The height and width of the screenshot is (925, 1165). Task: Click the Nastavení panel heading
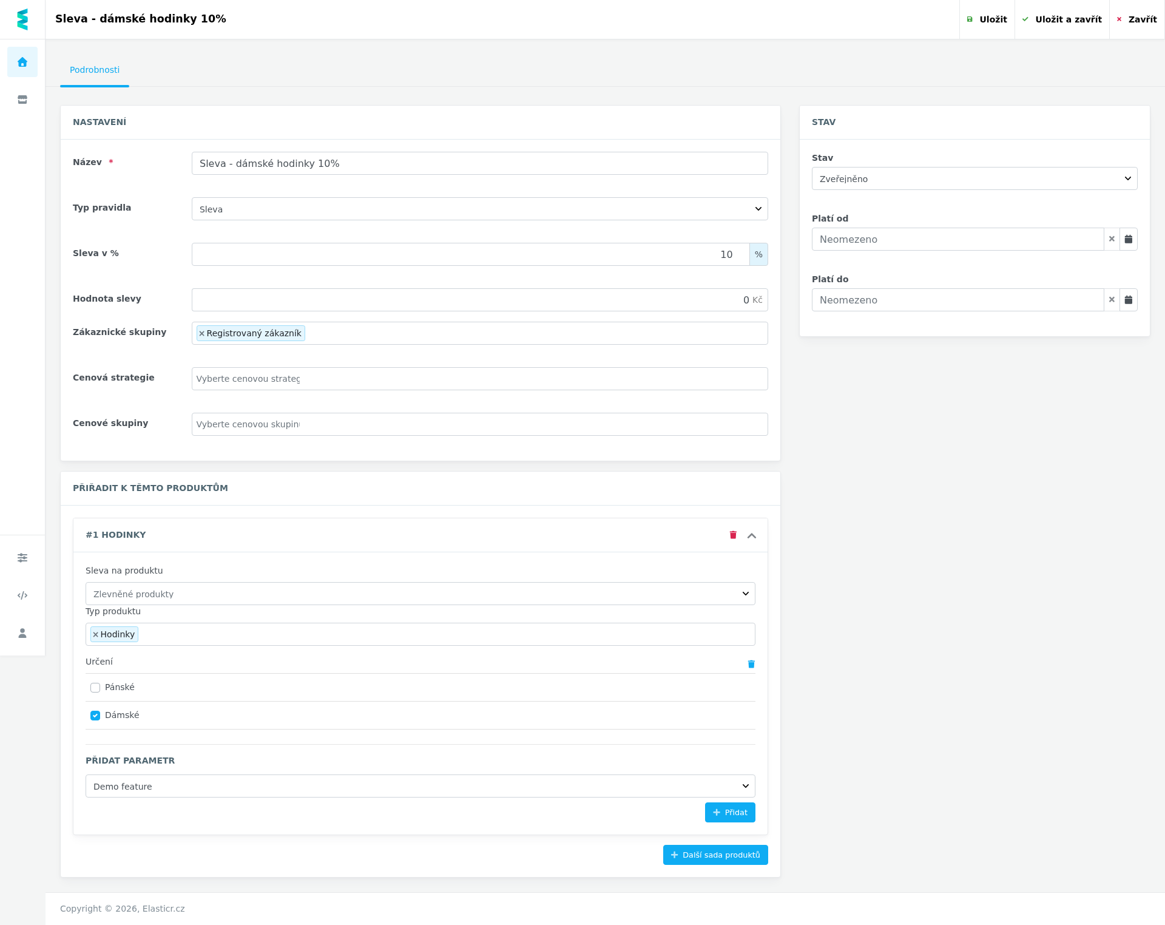(100, 122)
